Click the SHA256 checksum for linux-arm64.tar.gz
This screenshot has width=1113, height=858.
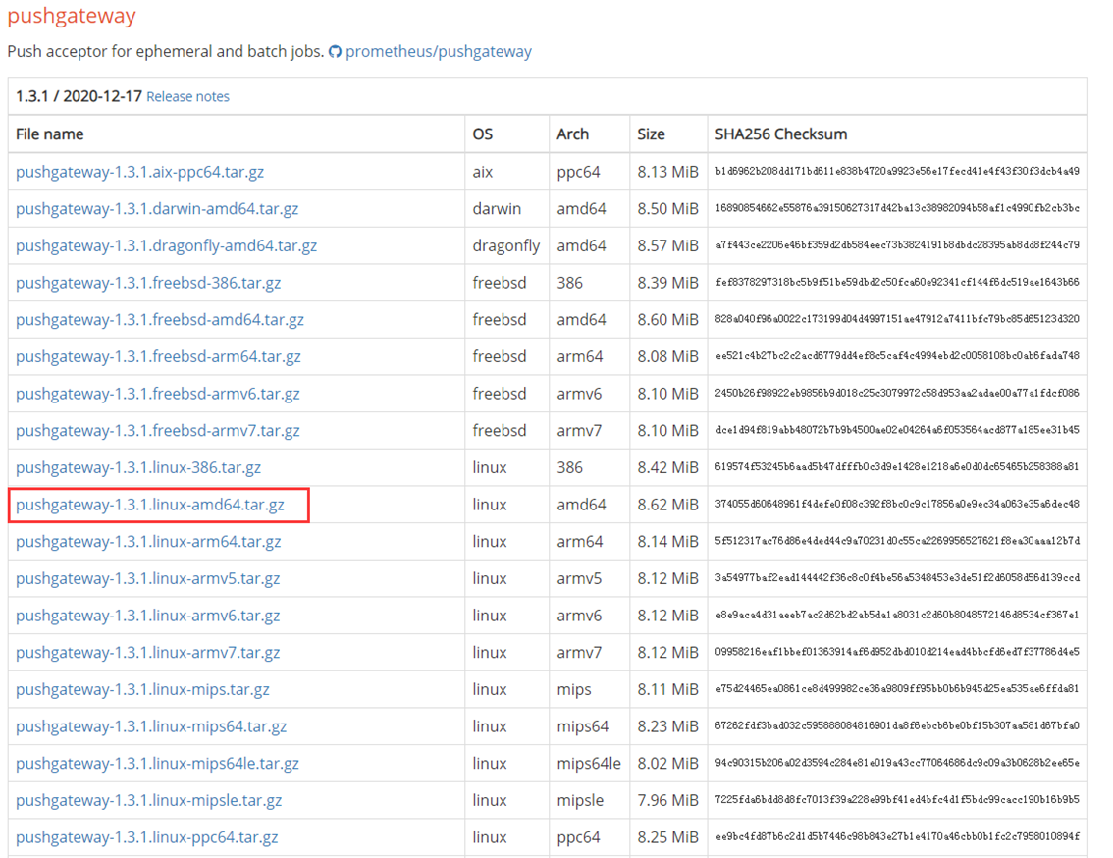(897, 541)
